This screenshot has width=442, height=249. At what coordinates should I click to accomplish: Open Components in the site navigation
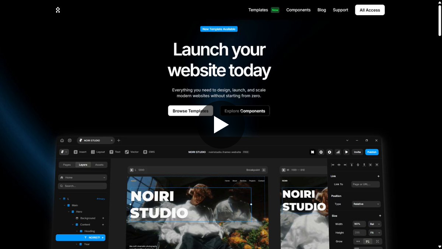[x=298, y=10]
